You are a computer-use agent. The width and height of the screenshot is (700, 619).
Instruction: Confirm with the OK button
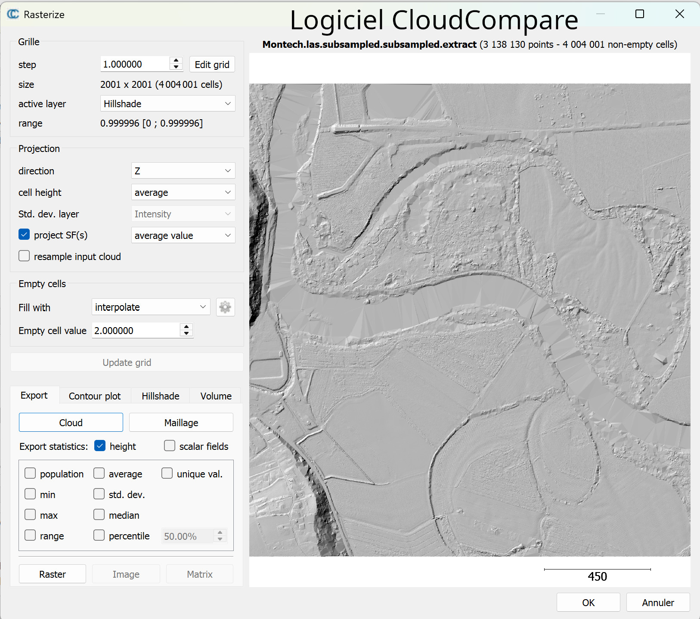tap(588, 603)
